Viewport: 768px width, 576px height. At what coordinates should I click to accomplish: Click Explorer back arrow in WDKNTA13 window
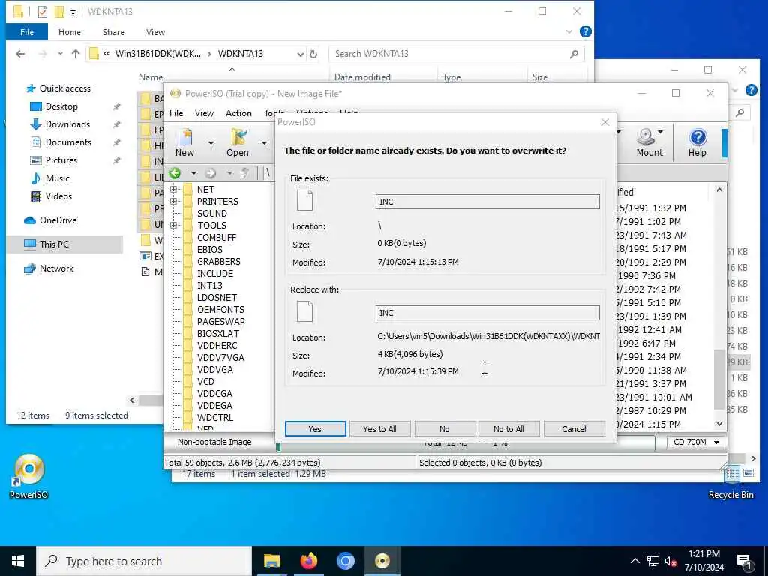coord(20,54)
